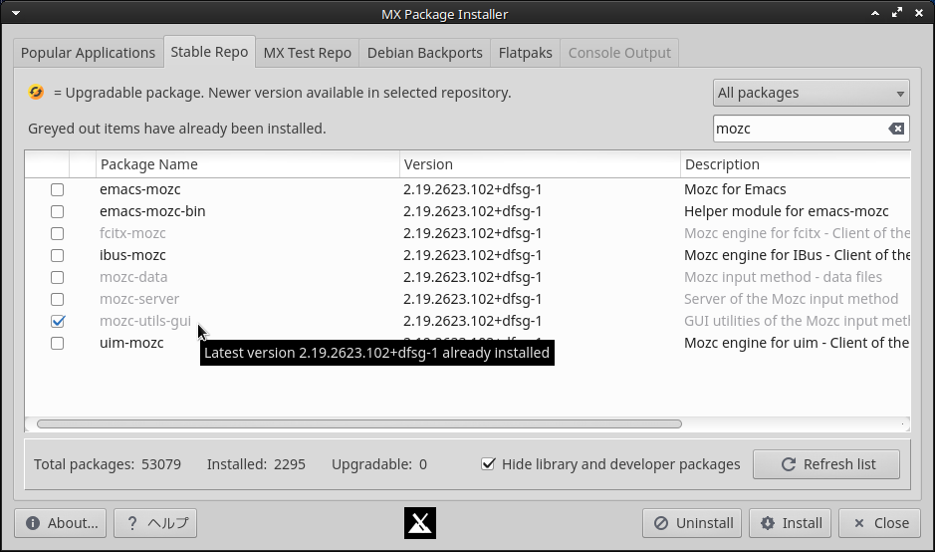
Task: Click 'Mozc for Emacs' description
Action: click(x=735, y=189)
